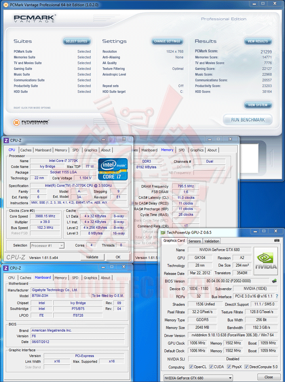The height and width of the screenshot is (382, 285).
Task: Click the GPU Clock 1006 MHz field
Action: (198, 343)
